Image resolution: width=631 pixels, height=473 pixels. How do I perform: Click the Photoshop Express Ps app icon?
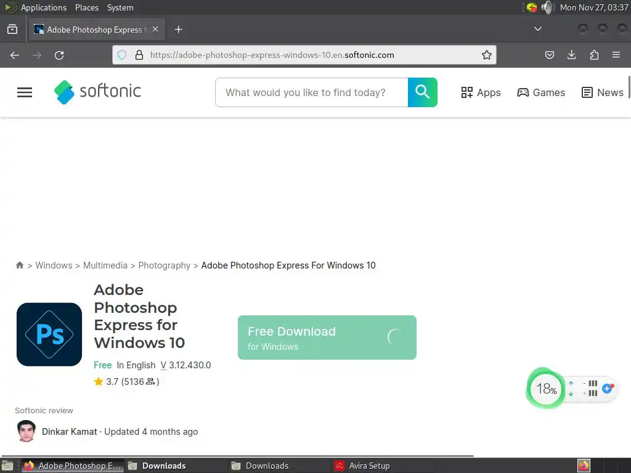click(49, 334)
